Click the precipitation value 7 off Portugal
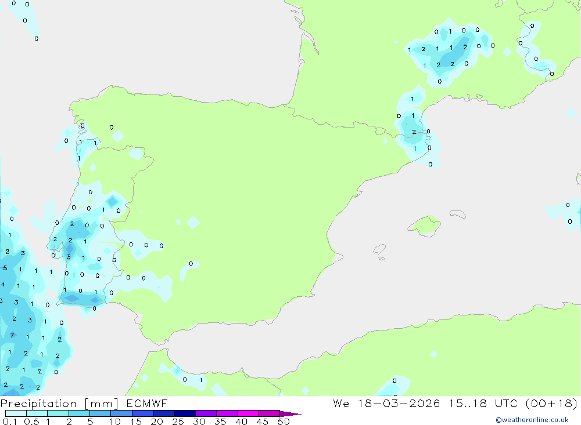Screen dimensions: 581x425 pos(12,335)
